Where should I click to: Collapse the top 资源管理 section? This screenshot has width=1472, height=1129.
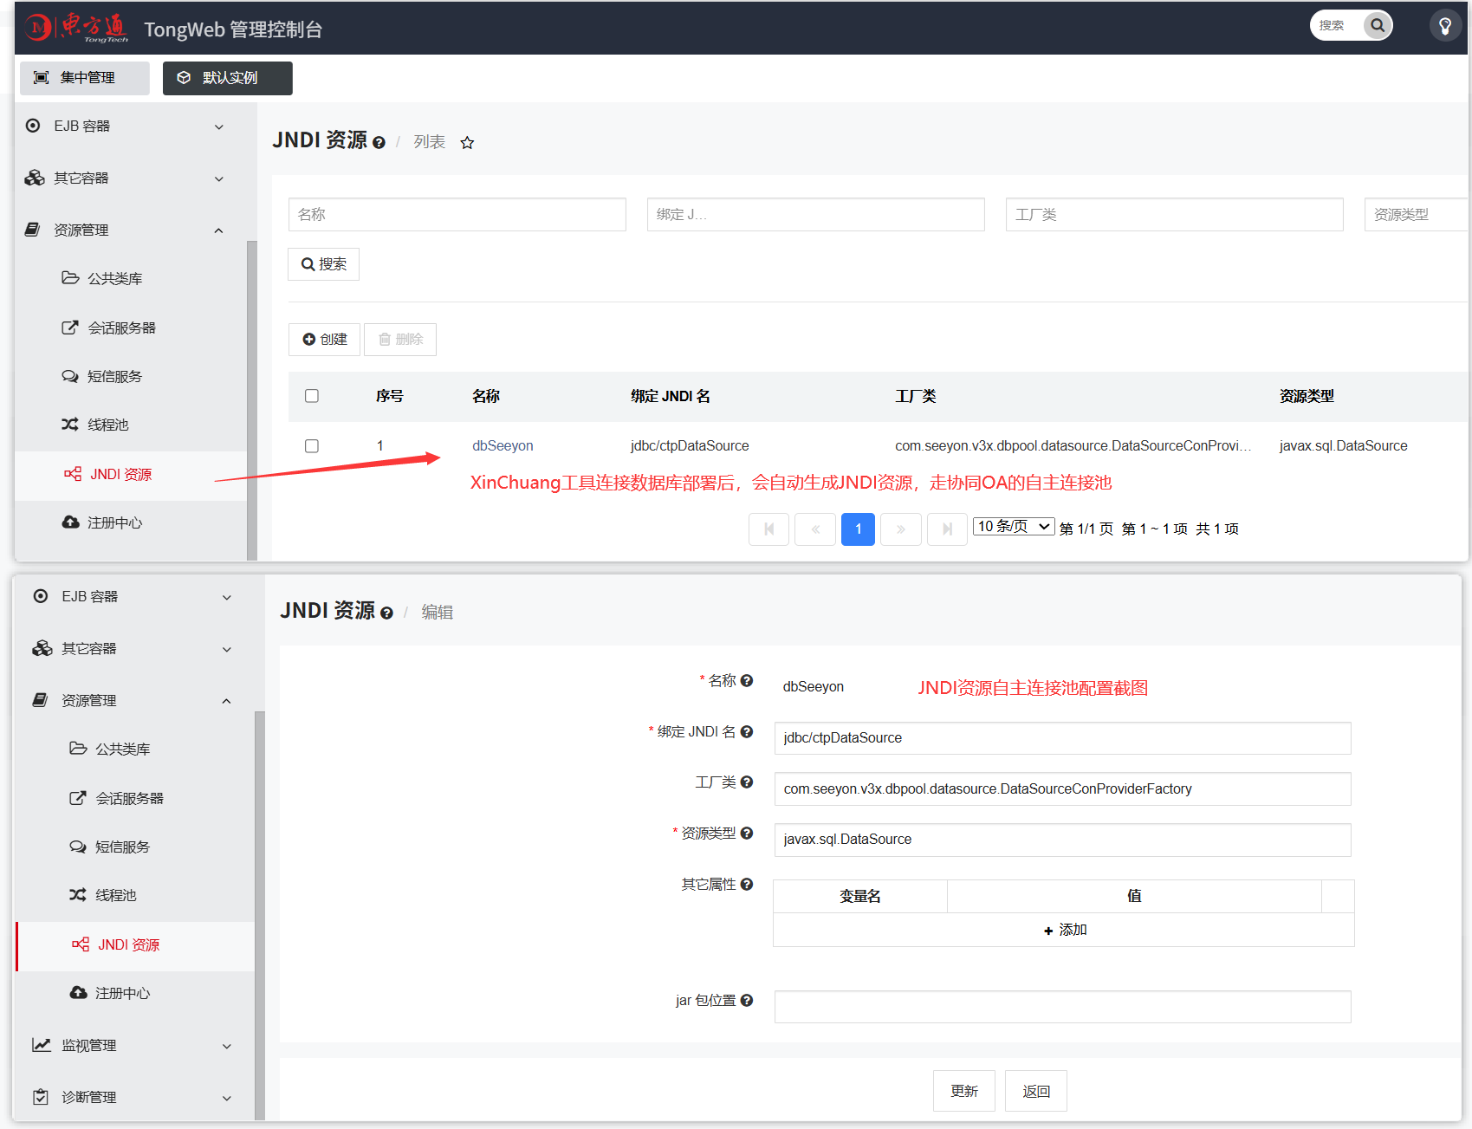click(130, 230)
